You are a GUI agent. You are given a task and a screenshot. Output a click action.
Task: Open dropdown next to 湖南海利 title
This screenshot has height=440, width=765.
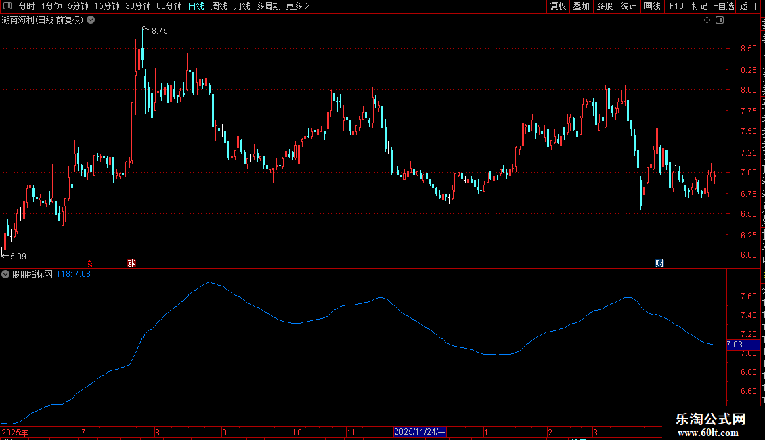[91, 20]
